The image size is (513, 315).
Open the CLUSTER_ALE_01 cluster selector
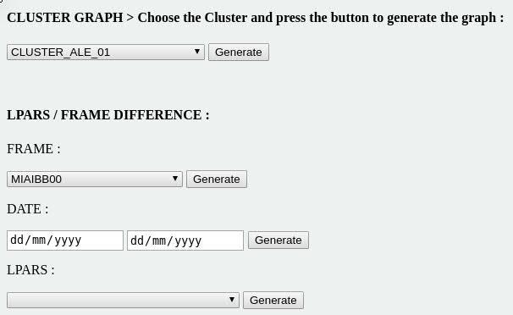tap(106, 52)
